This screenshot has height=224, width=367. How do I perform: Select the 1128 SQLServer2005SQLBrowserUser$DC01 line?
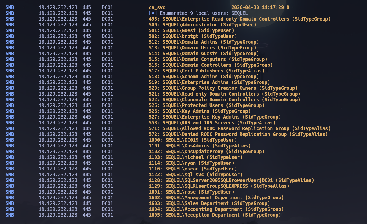(231, 180)
